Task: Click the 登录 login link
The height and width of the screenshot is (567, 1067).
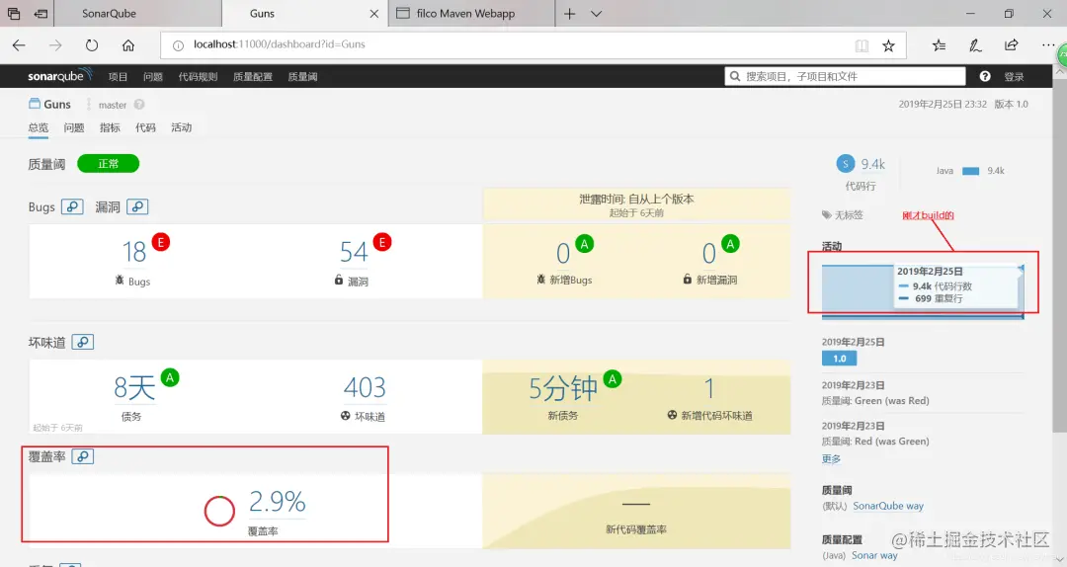Action: 1014,76
